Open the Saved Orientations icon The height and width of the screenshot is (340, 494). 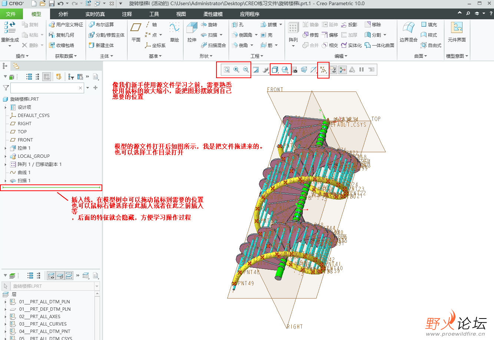(285, 70)
